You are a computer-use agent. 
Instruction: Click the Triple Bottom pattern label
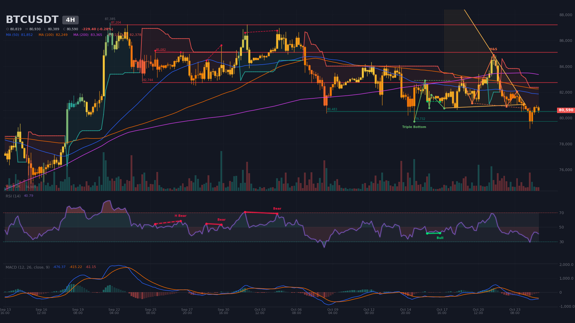tap(414, 127)
